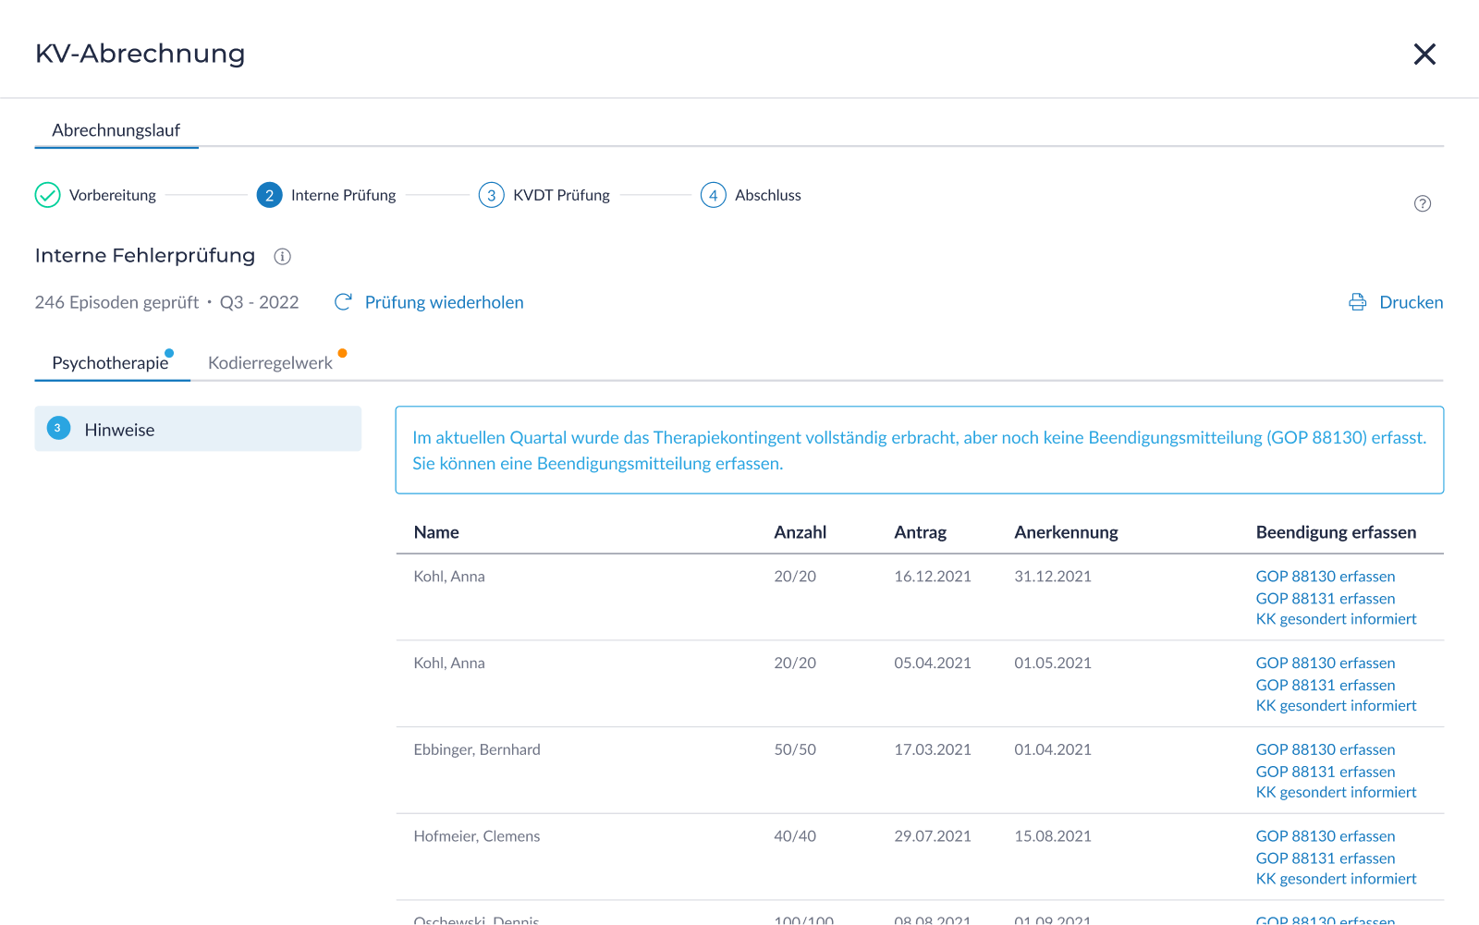Screen dimensions: 1479x925
Task: Click Anzahl value 50/50
Action: pos(795,750)
